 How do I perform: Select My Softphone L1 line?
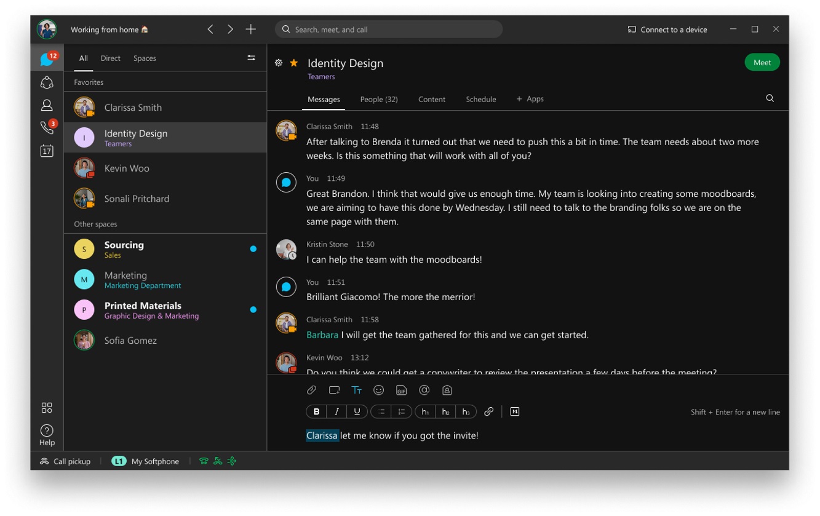tap(145, 461)
